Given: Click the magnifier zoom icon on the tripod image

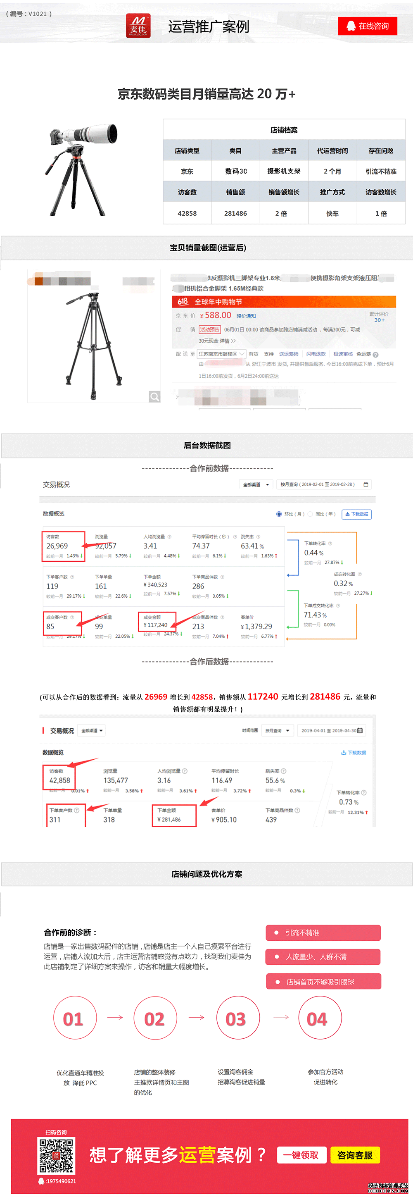Looking at the screenshot, I should point(154,396).
